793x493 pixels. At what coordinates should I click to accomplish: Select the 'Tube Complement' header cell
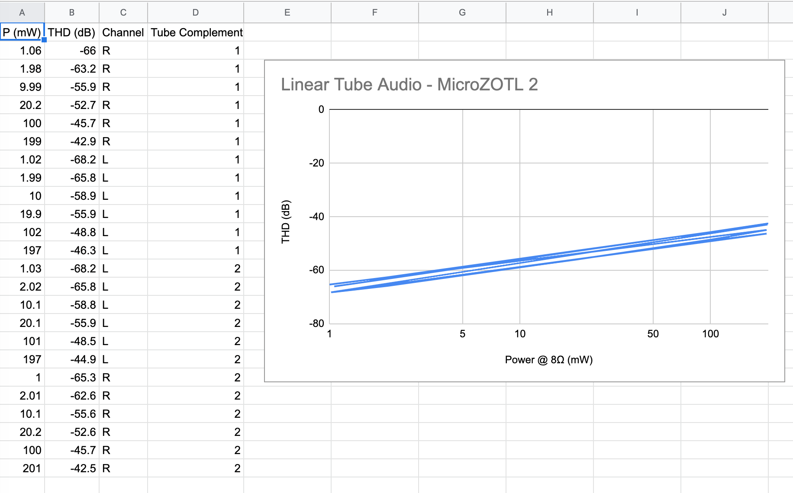[x=196, y=32]
